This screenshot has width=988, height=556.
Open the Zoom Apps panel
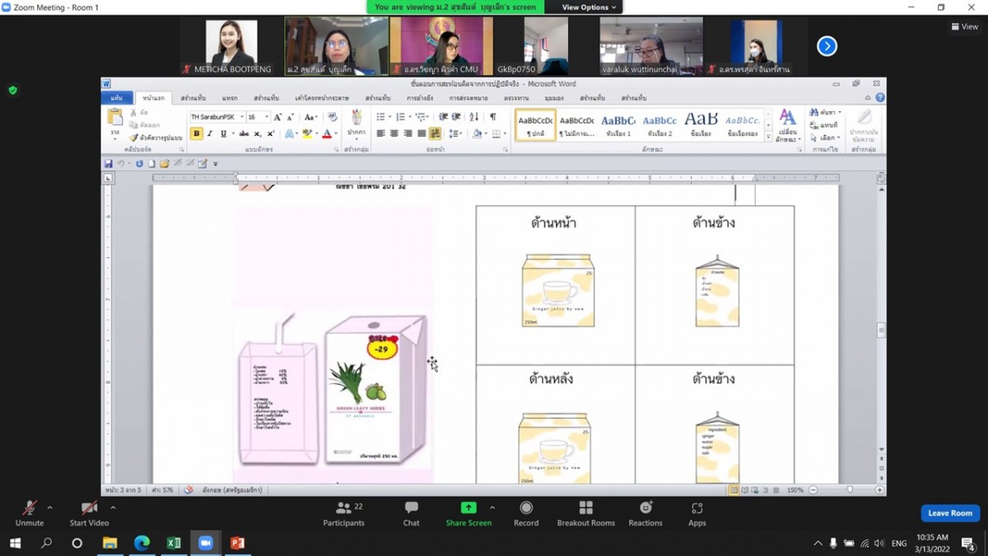tap(697, 513)
